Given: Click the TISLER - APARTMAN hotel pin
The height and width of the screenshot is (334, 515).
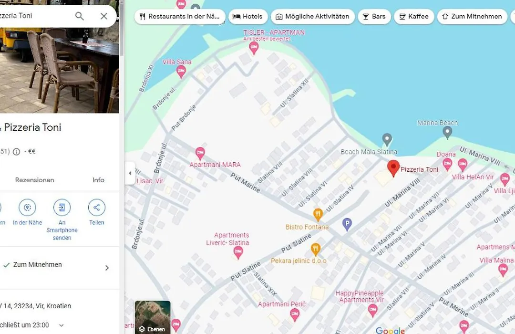Looking at the screenshot, I should coord(254,48).
